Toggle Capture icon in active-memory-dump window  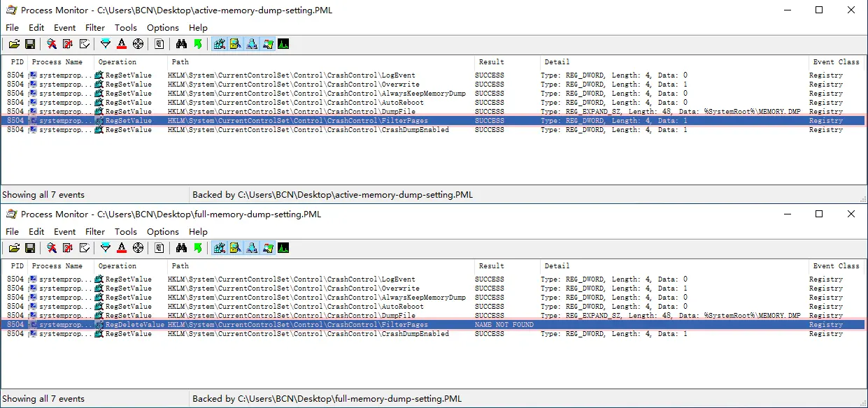(52, 44)
